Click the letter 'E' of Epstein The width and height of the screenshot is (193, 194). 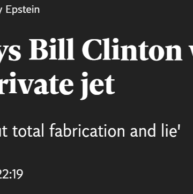tap(9, 10)
